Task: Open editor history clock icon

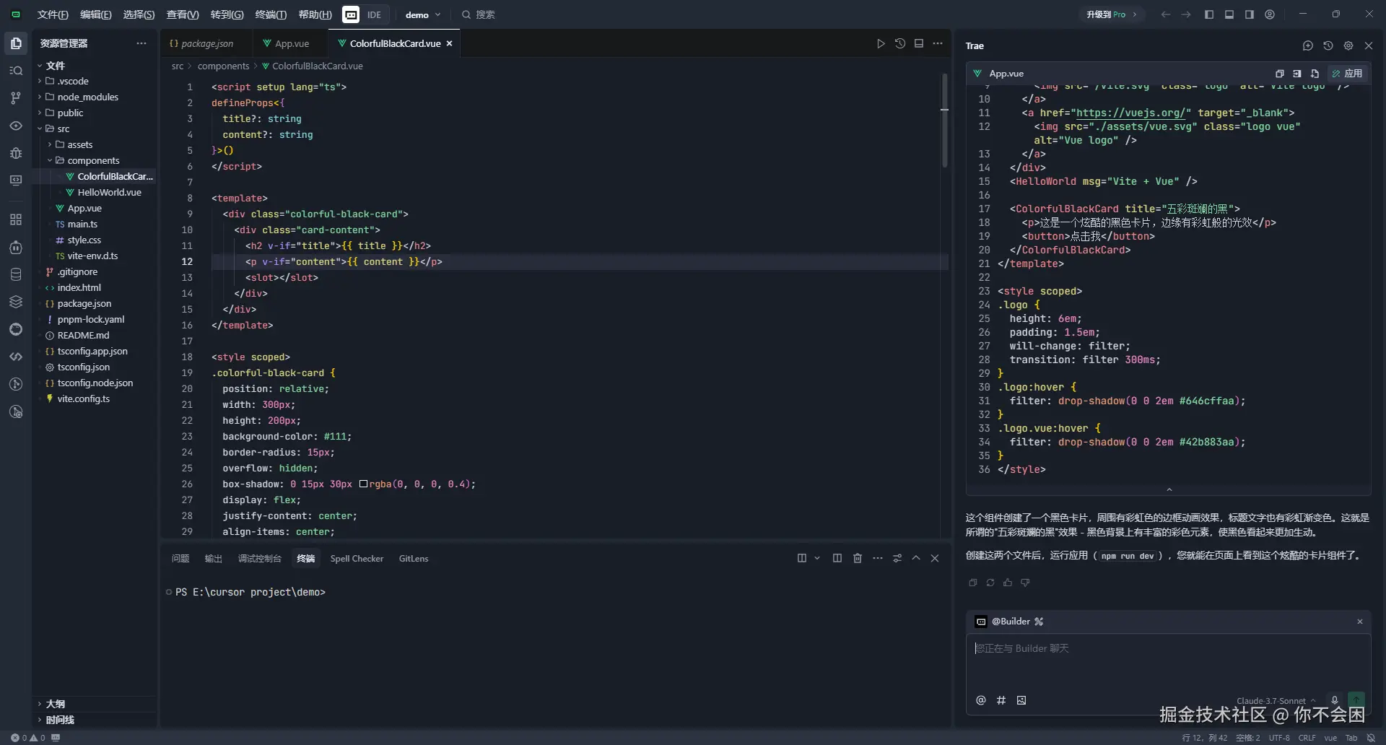Action: click(900, 43)
